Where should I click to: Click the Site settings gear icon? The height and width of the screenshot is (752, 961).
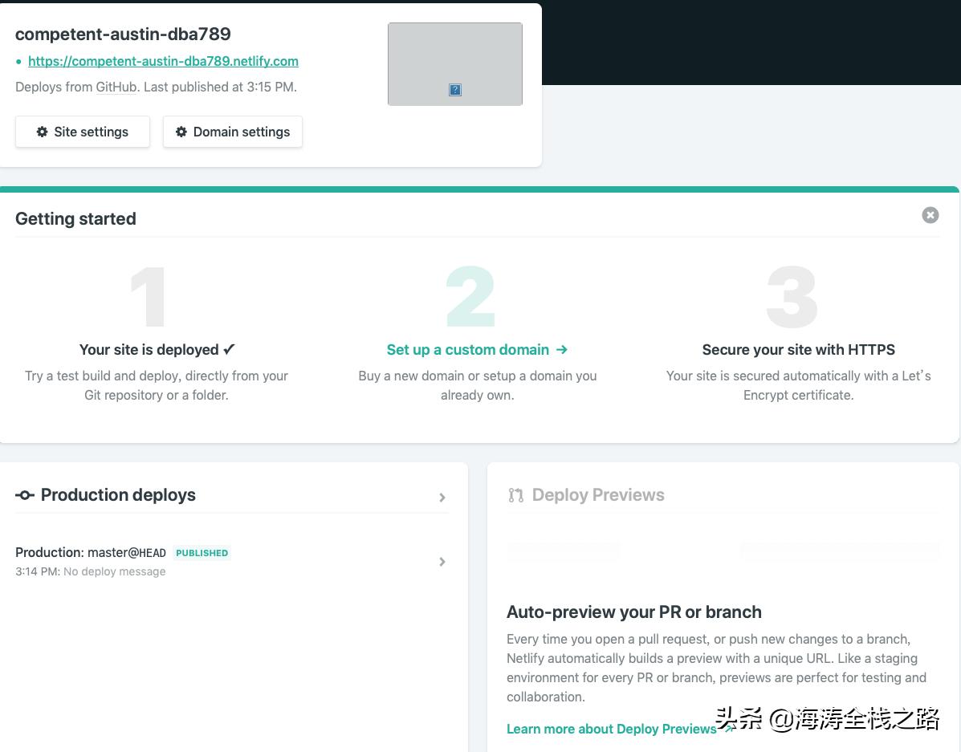click(x=43, y=132)
